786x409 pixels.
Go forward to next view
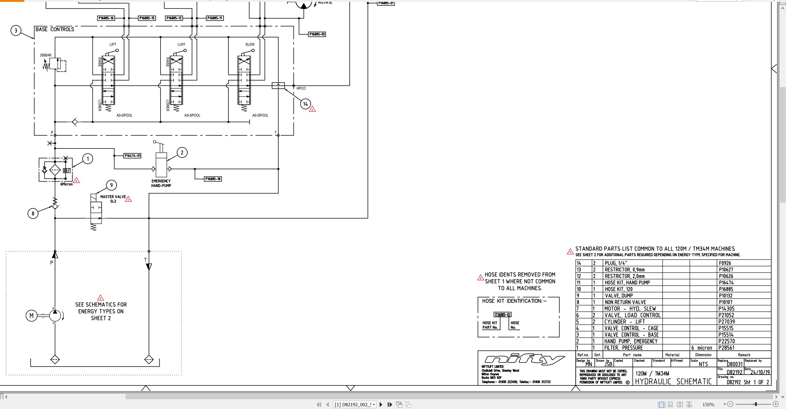click(408, 404)
